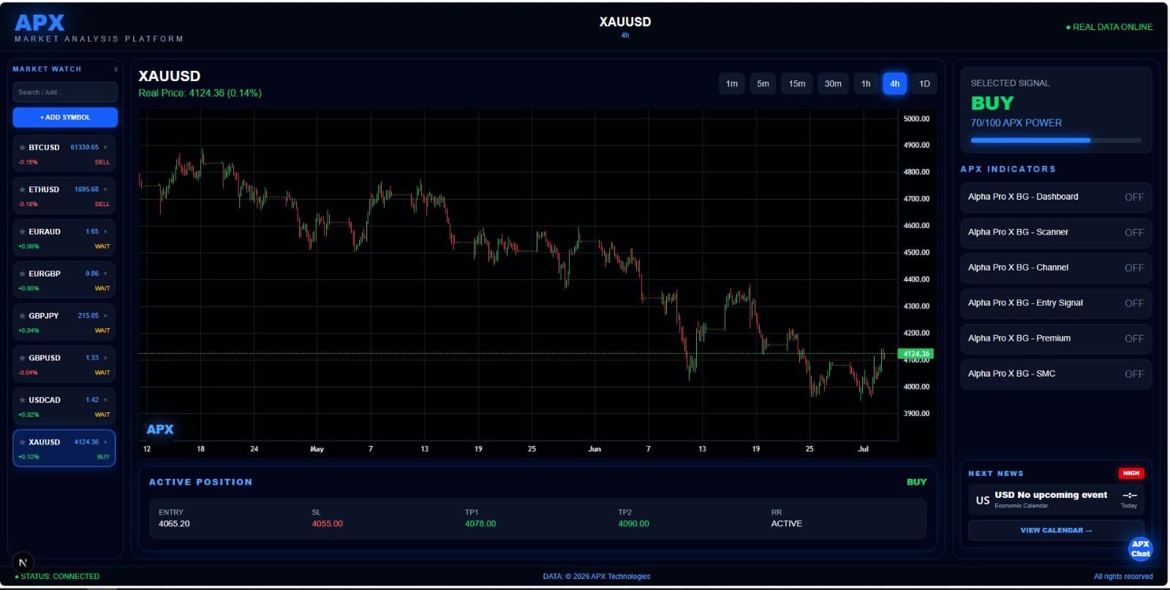This screenshot has width=1170, height=590.
Task: Remove BTCUSD with its x icon
Action: tap(105, 148)
